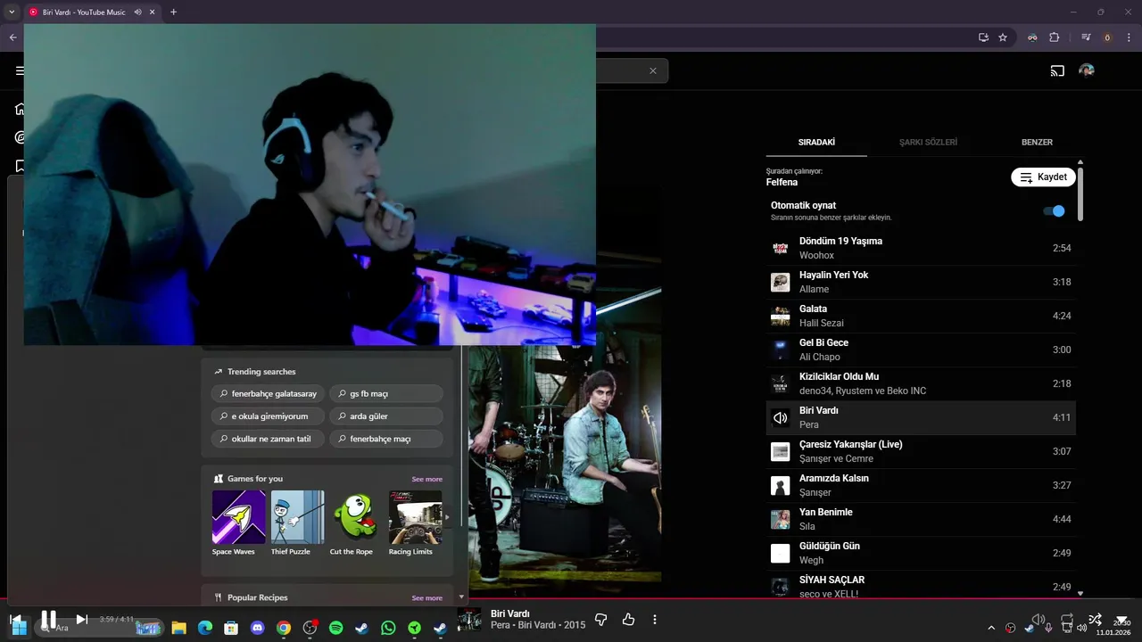Image resolution: width=1142 pixels, height=642 pixels.
Task: Like the song Biri Vardı
Action: tap(628, 619)
